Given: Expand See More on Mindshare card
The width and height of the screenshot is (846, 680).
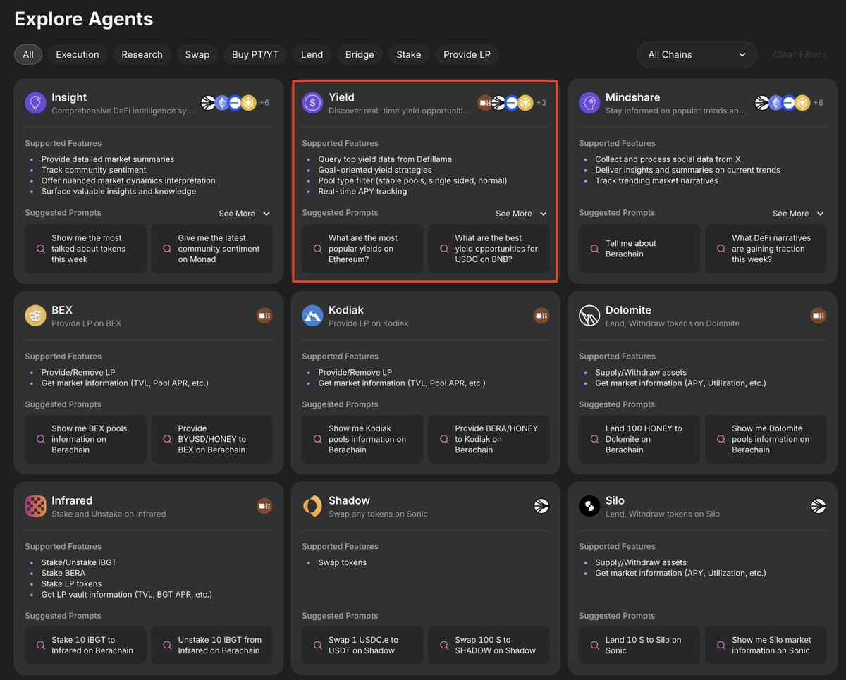Looking at the screenshot, I should click(x=798, y=214).
